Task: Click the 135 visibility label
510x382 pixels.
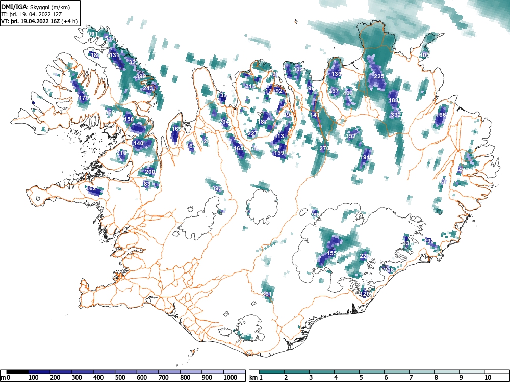Action: pyautogui.click(x=336, y=74)
